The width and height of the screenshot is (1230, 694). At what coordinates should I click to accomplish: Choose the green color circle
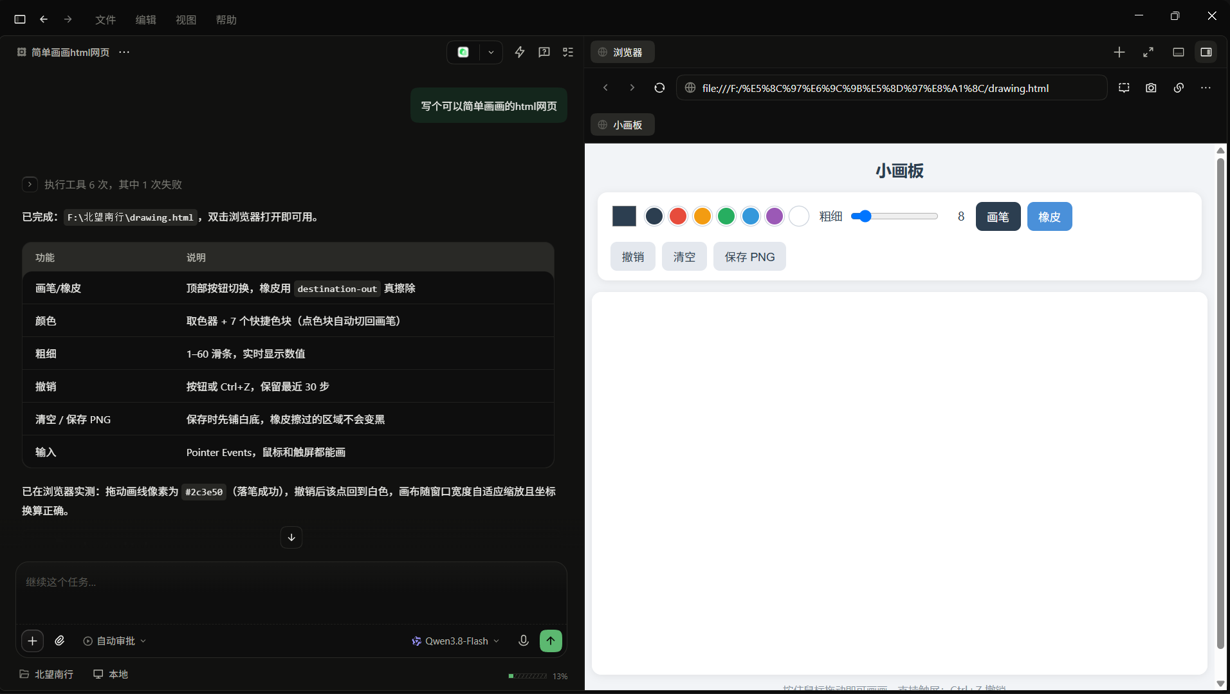tap(726, 216)
